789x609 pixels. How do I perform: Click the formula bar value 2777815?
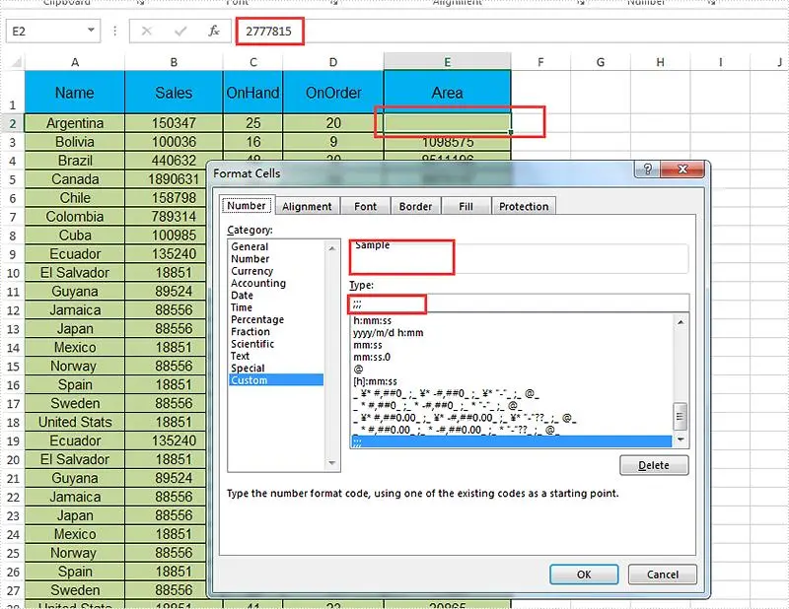click(x=268, y=32)
